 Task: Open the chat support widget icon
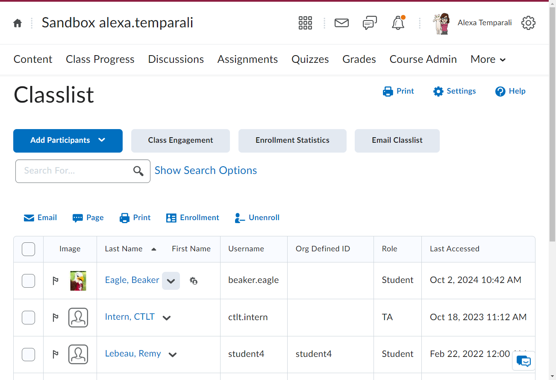coord(524,361)
